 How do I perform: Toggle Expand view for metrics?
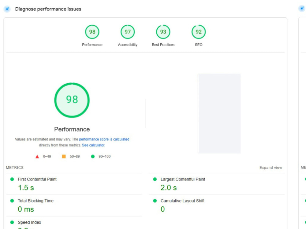pyautogui.click(x=271, y=168)
